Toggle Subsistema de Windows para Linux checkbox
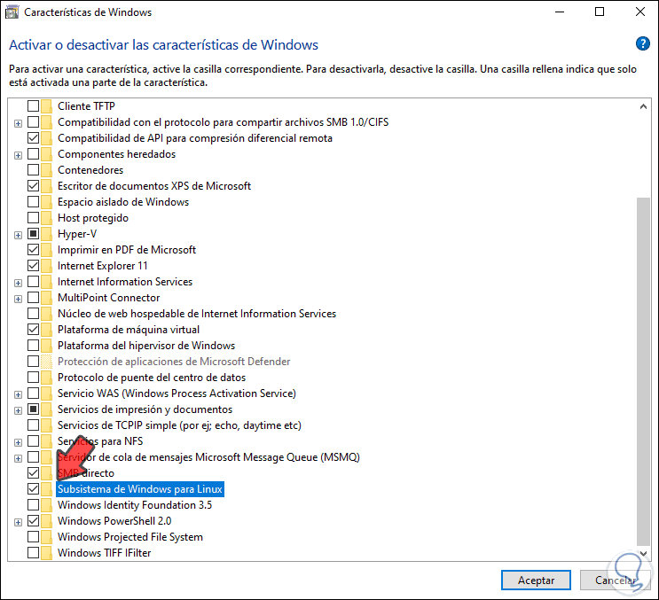The width and height of the screenshot is (659, 600). [33, 488]
